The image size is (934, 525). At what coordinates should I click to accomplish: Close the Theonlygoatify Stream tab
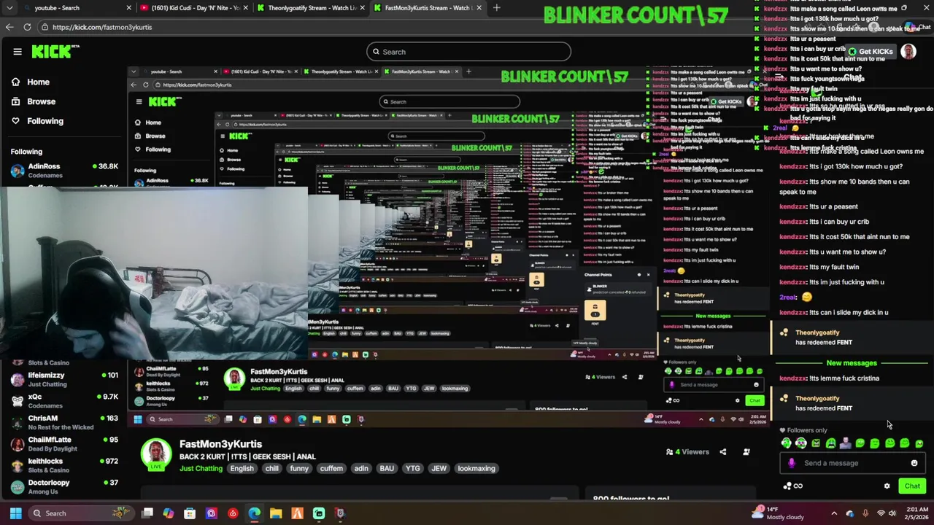363,8
